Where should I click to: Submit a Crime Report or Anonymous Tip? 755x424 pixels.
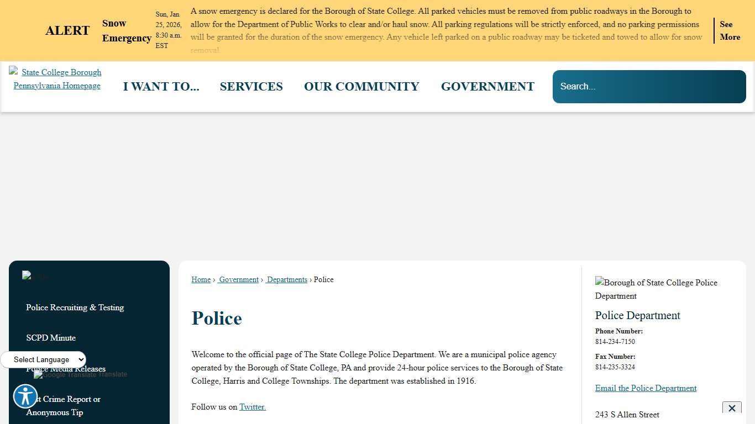pos(63,406)
